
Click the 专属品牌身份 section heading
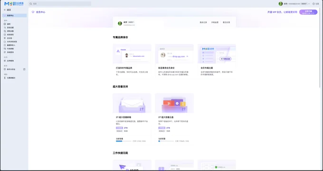120,37
